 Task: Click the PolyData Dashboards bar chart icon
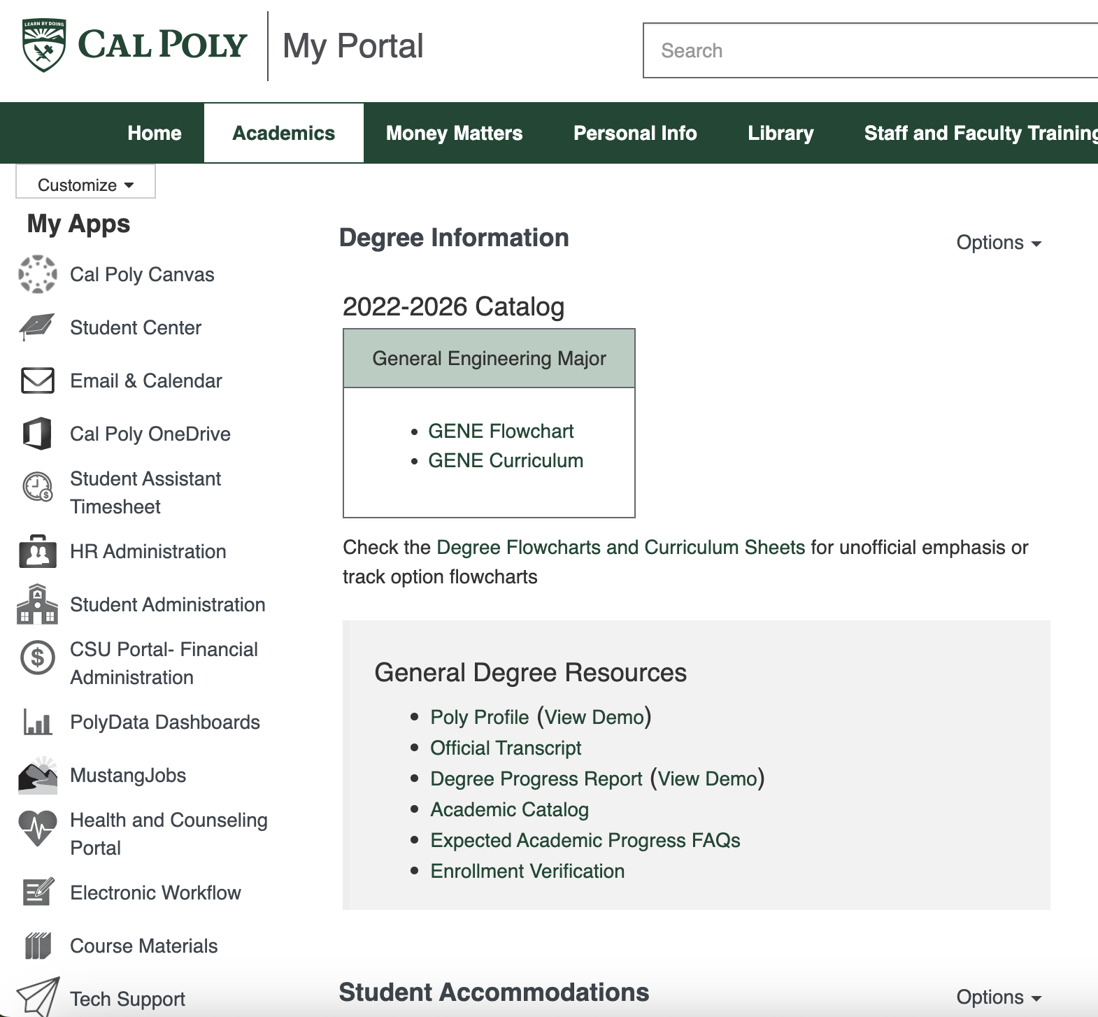click(37, 722)
